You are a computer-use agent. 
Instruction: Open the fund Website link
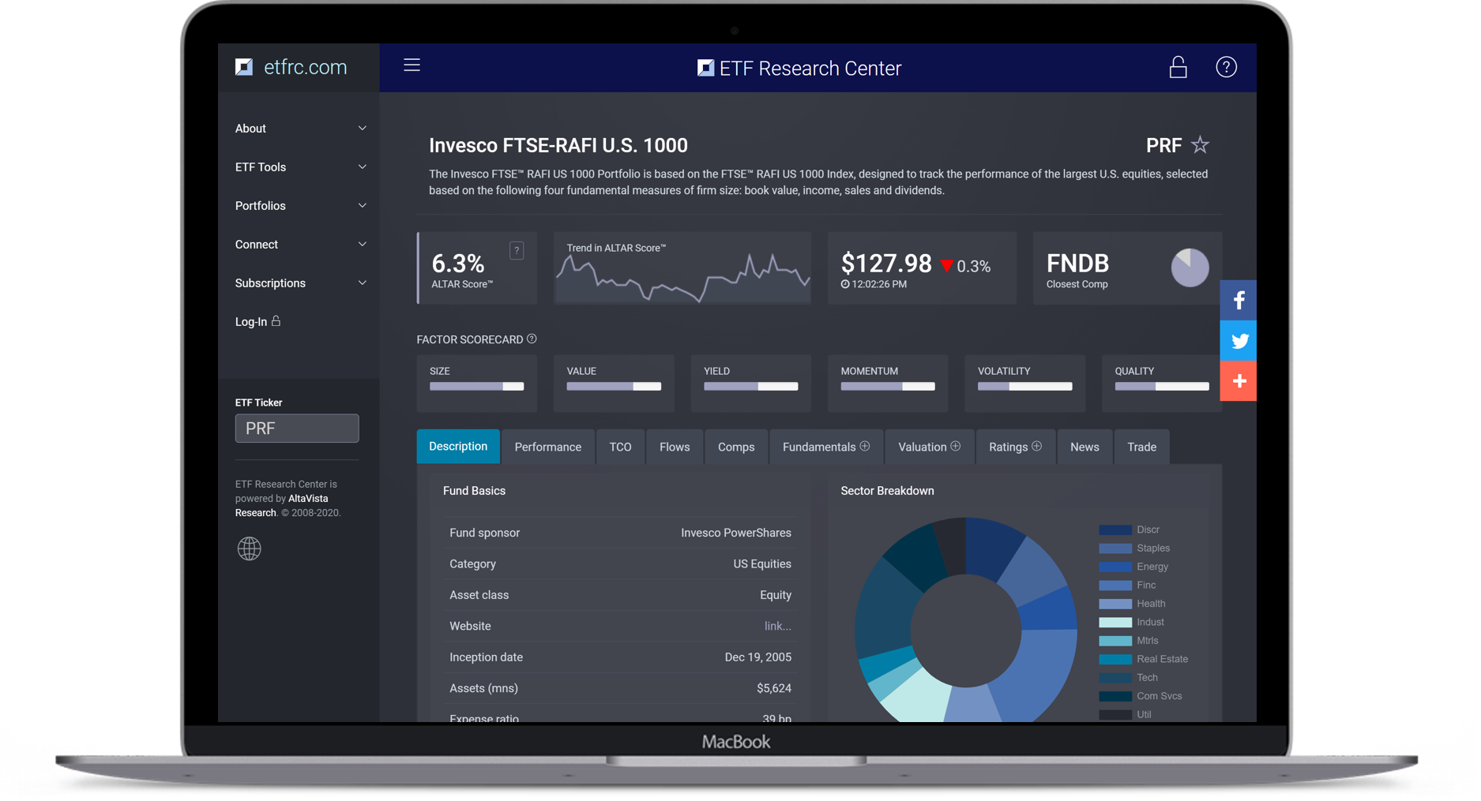777,626
